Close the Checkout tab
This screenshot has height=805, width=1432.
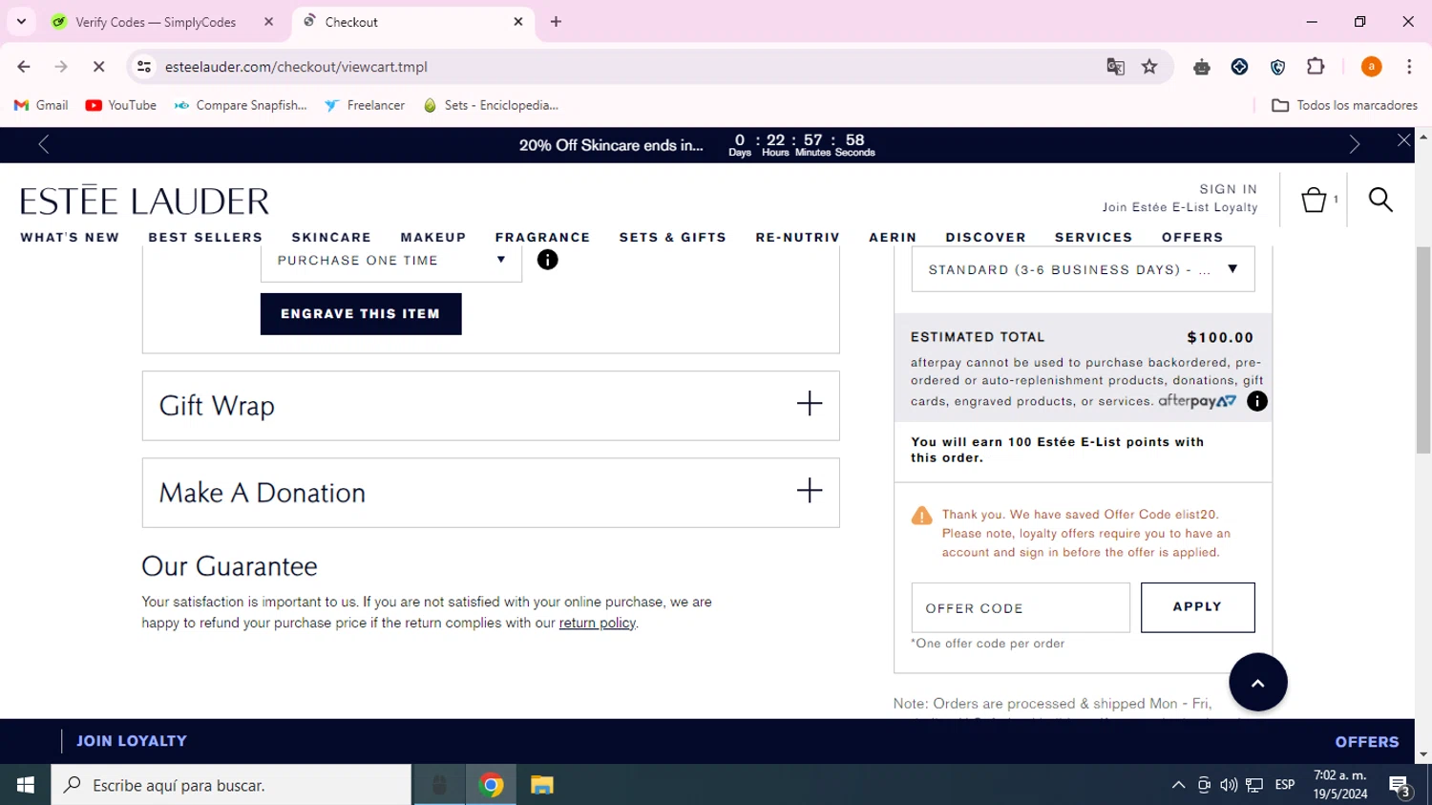(518, 22)
